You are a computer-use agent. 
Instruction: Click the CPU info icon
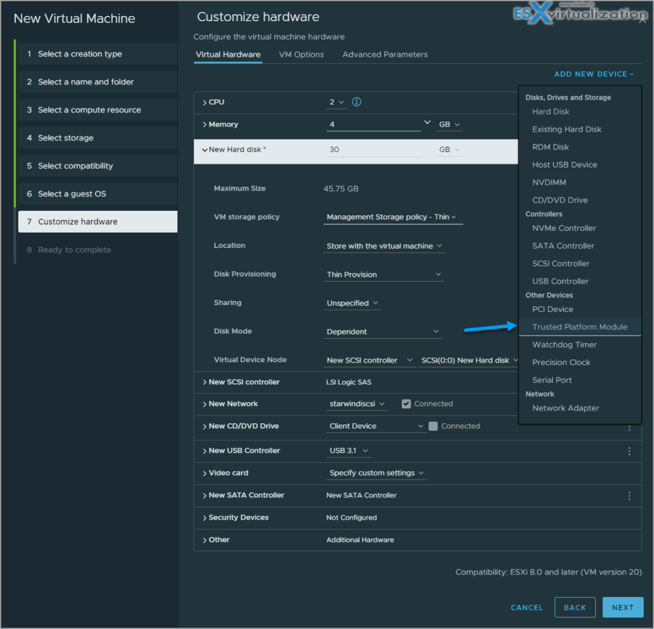pos(356,102)
